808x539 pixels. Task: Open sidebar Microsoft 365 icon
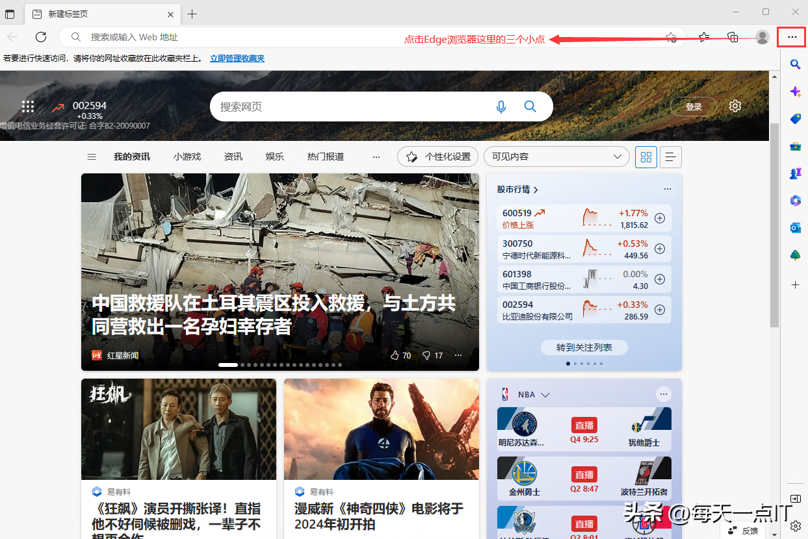click(x=795, y=200)
